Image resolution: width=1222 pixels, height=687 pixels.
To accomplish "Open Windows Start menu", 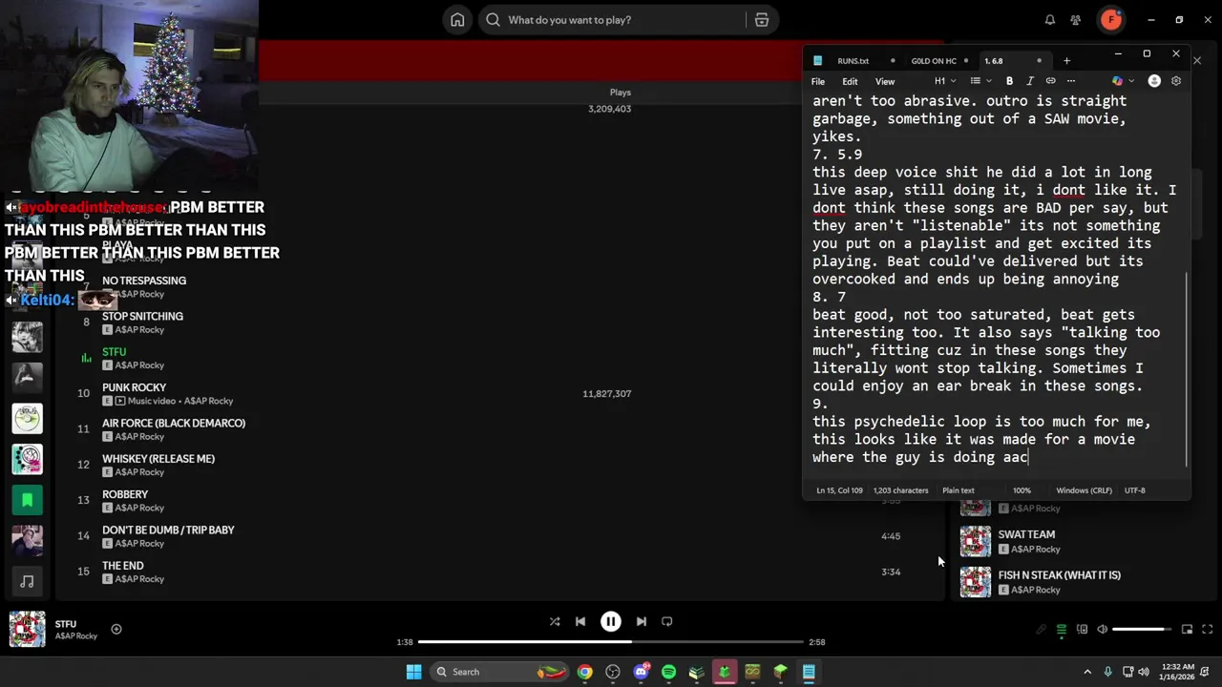I will 413,672.
